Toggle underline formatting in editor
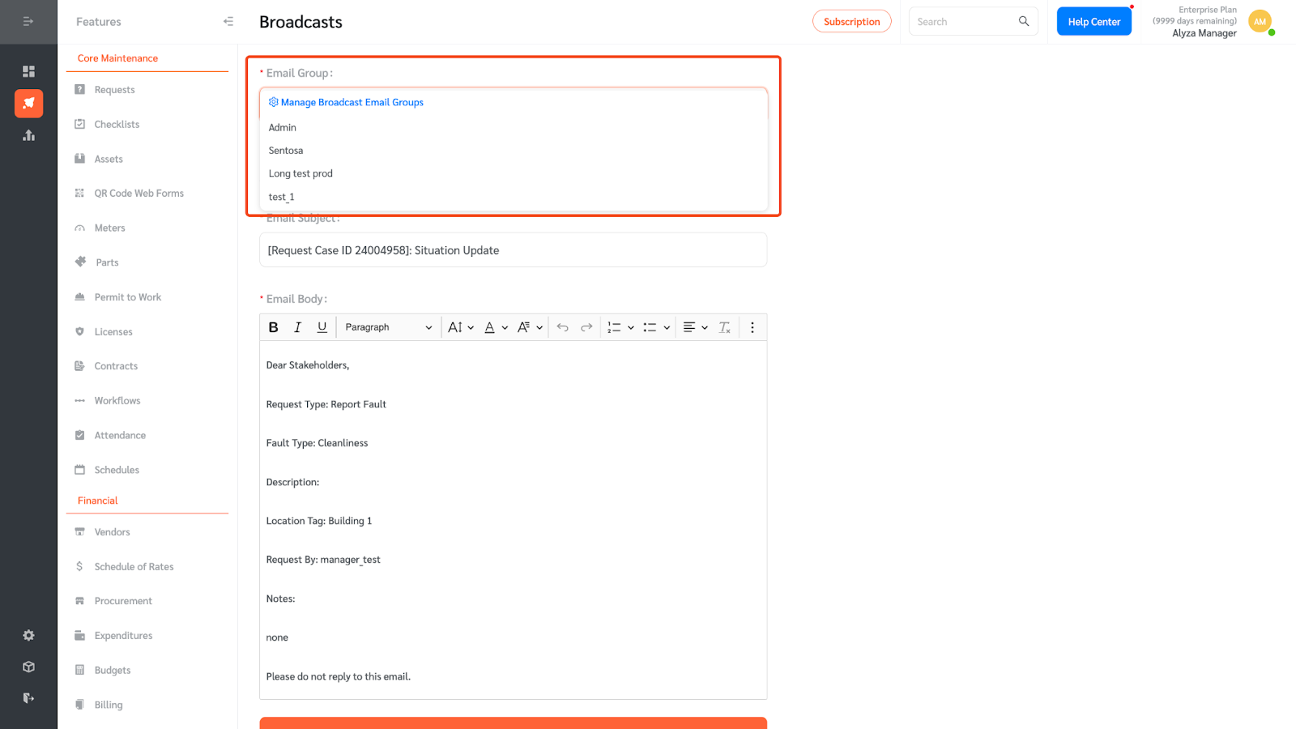The image size is (1296, 729). pyautogui.click(x=322, y=327)
